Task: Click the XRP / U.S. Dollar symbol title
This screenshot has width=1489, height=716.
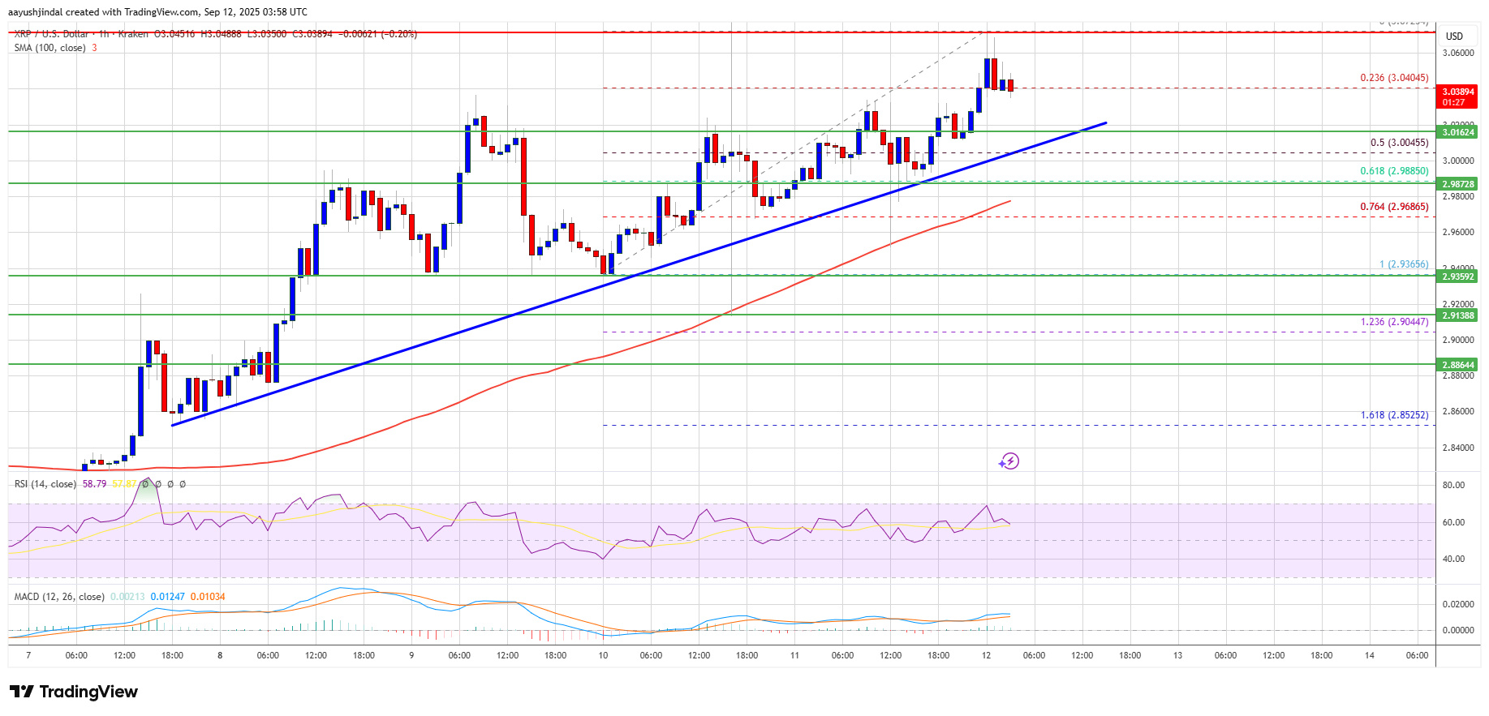Action: click(x=51, y=34)
